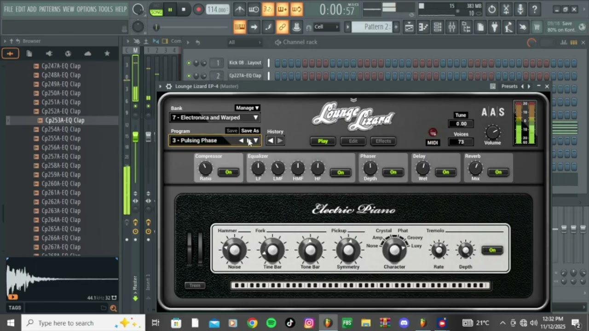Toggle Song/Pattern mode button

pyautogui.click(x=156, y=10)
